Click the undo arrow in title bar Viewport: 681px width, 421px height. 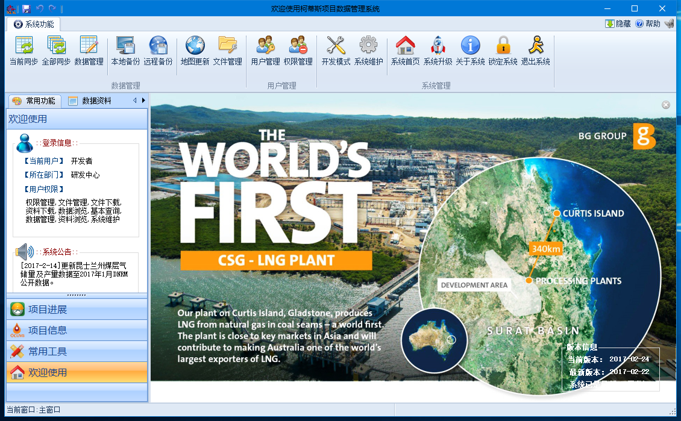(x=40, y=8)
